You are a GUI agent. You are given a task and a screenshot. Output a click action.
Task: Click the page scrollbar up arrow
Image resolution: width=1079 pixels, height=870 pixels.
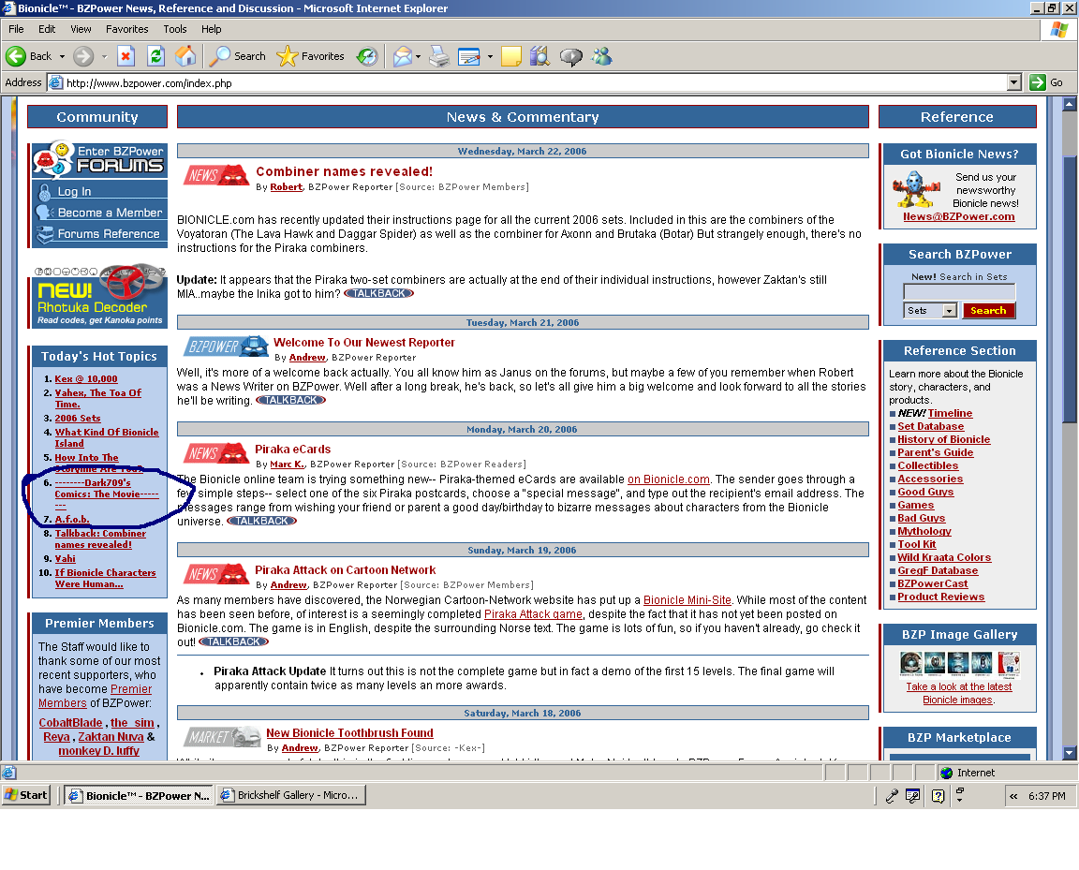[x=1070, y=105]
